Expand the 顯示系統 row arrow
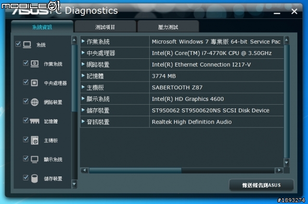The height and width of the screenshot is (204, 308). (83, 98)
